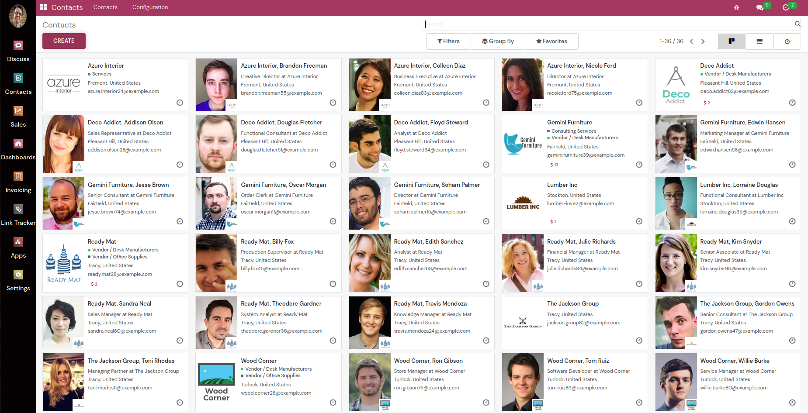Expand the Group By dropdown
This screenshot has height=413, width=808.
[x=498, y=41]
